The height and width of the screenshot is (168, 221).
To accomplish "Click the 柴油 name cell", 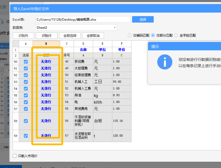I will click(x=83, y=95).
